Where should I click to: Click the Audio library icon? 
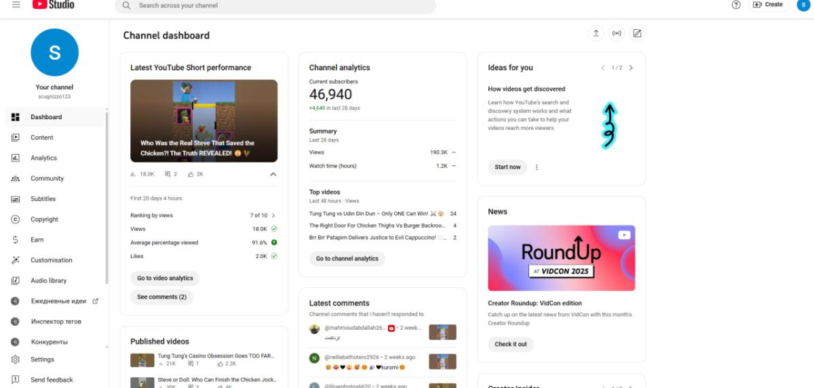pos(16,280)
